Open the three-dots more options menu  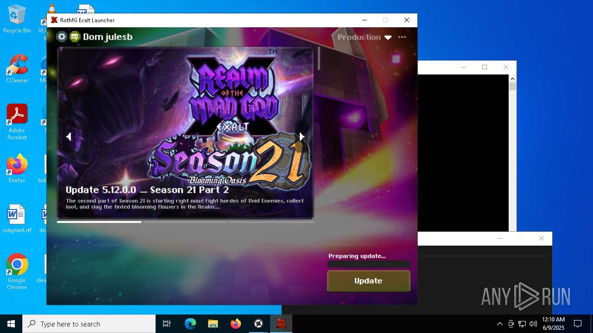pos(402,37)
